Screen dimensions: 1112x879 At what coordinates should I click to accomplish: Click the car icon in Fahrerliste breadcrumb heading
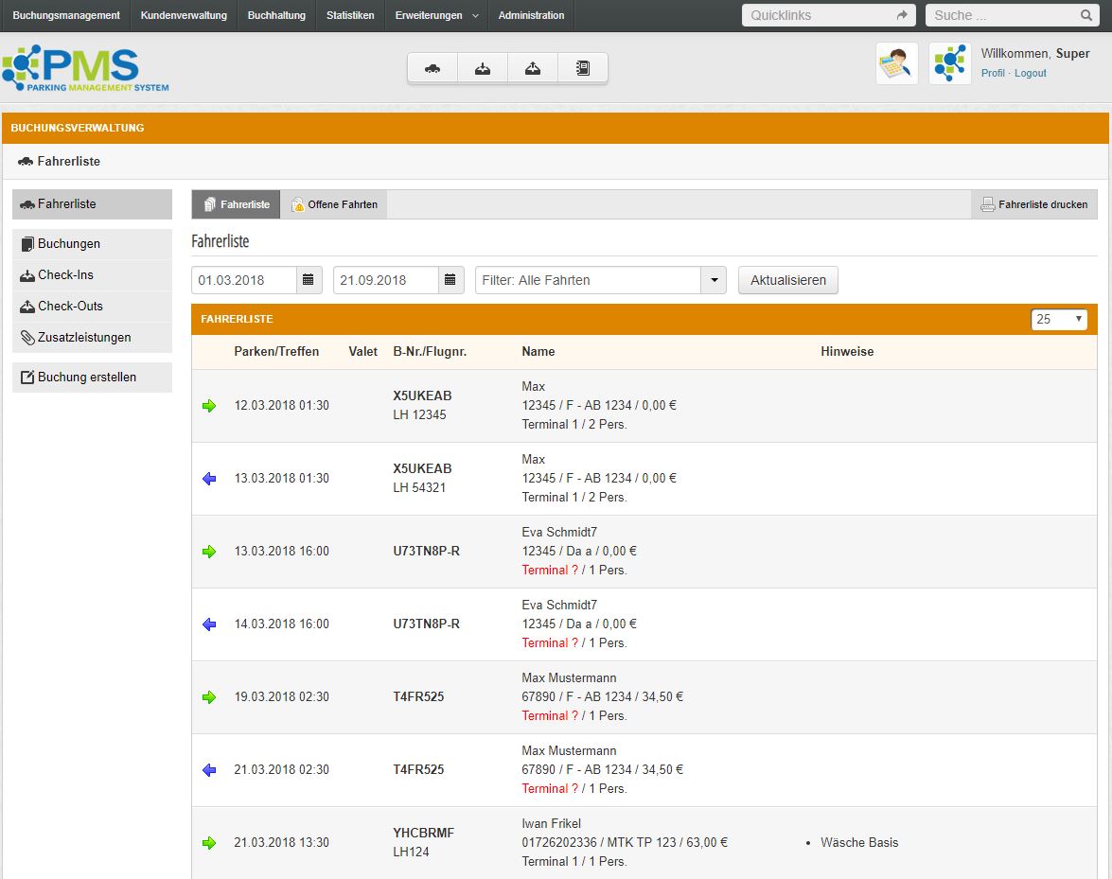(x=26, y=162)
